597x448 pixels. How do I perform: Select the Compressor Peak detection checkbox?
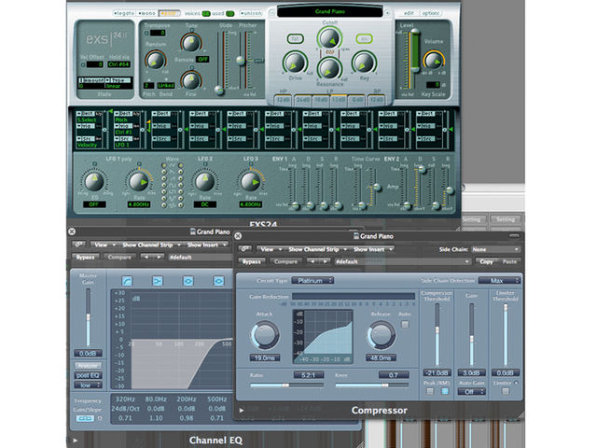click(430, 391)
